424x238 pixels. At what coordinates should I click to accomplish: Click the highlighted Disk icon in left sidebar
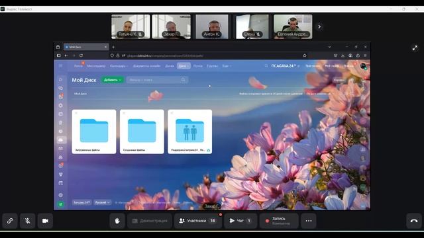click(x=61, y=139)
